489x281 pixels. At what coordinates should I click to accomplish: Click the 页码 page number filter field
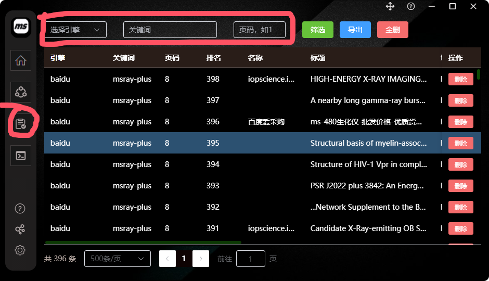click(260, 30)
